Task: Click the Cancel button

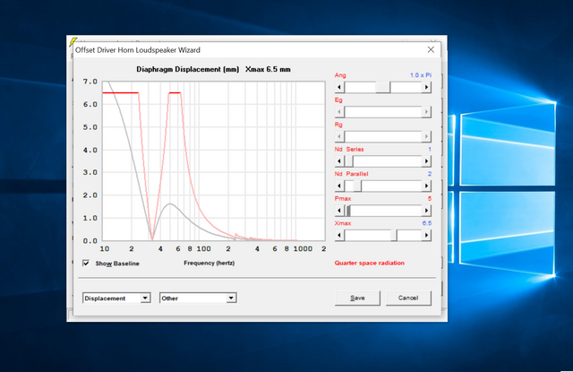Action: coord(408,298)
